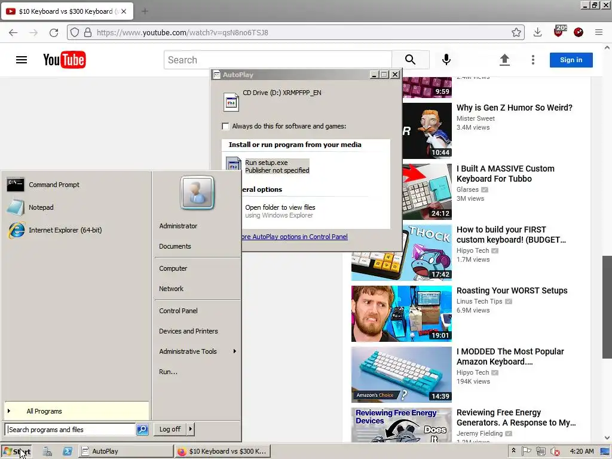This screenshot has width=612, height=459.
Task: Click the network tray icon
Action: [x=540, y=451]
